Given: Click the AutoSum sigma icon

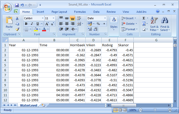Looking at the screenshot, I should (144, 18).
